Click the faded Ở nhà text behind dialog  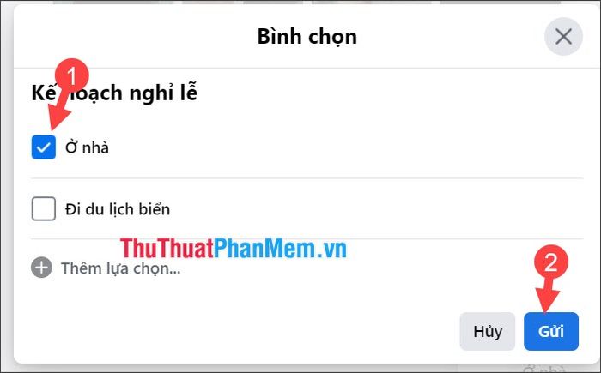pyautogui.click(x=543, y=370)
